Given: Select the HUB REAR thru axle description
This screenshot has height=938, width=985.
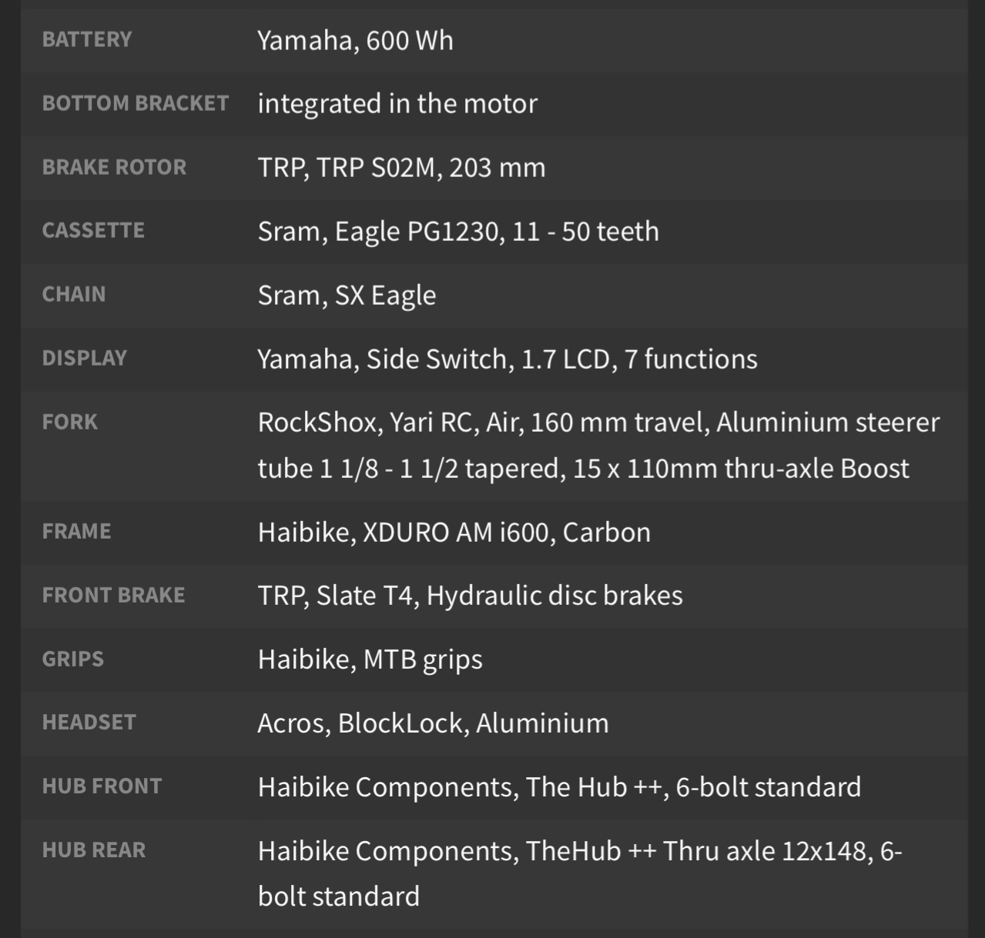Looking at the screenshot, I should [579, 873].
